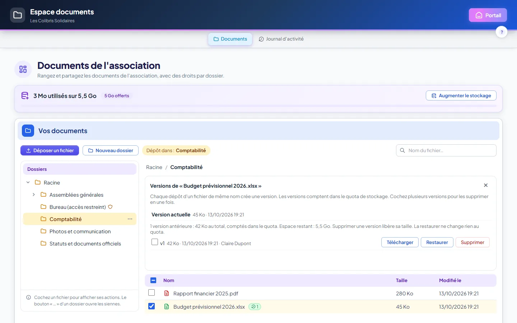The height and width of the screenshot is (323, 517).
Task: Click the Dossiers panel header
Action: click(80, 169)
